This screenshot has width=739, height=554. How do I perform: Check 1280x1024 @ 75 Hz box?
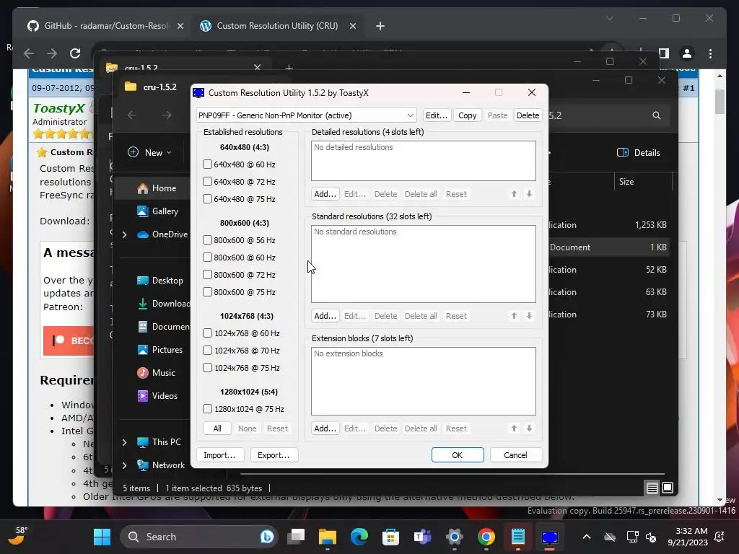(x=207, y=409)
